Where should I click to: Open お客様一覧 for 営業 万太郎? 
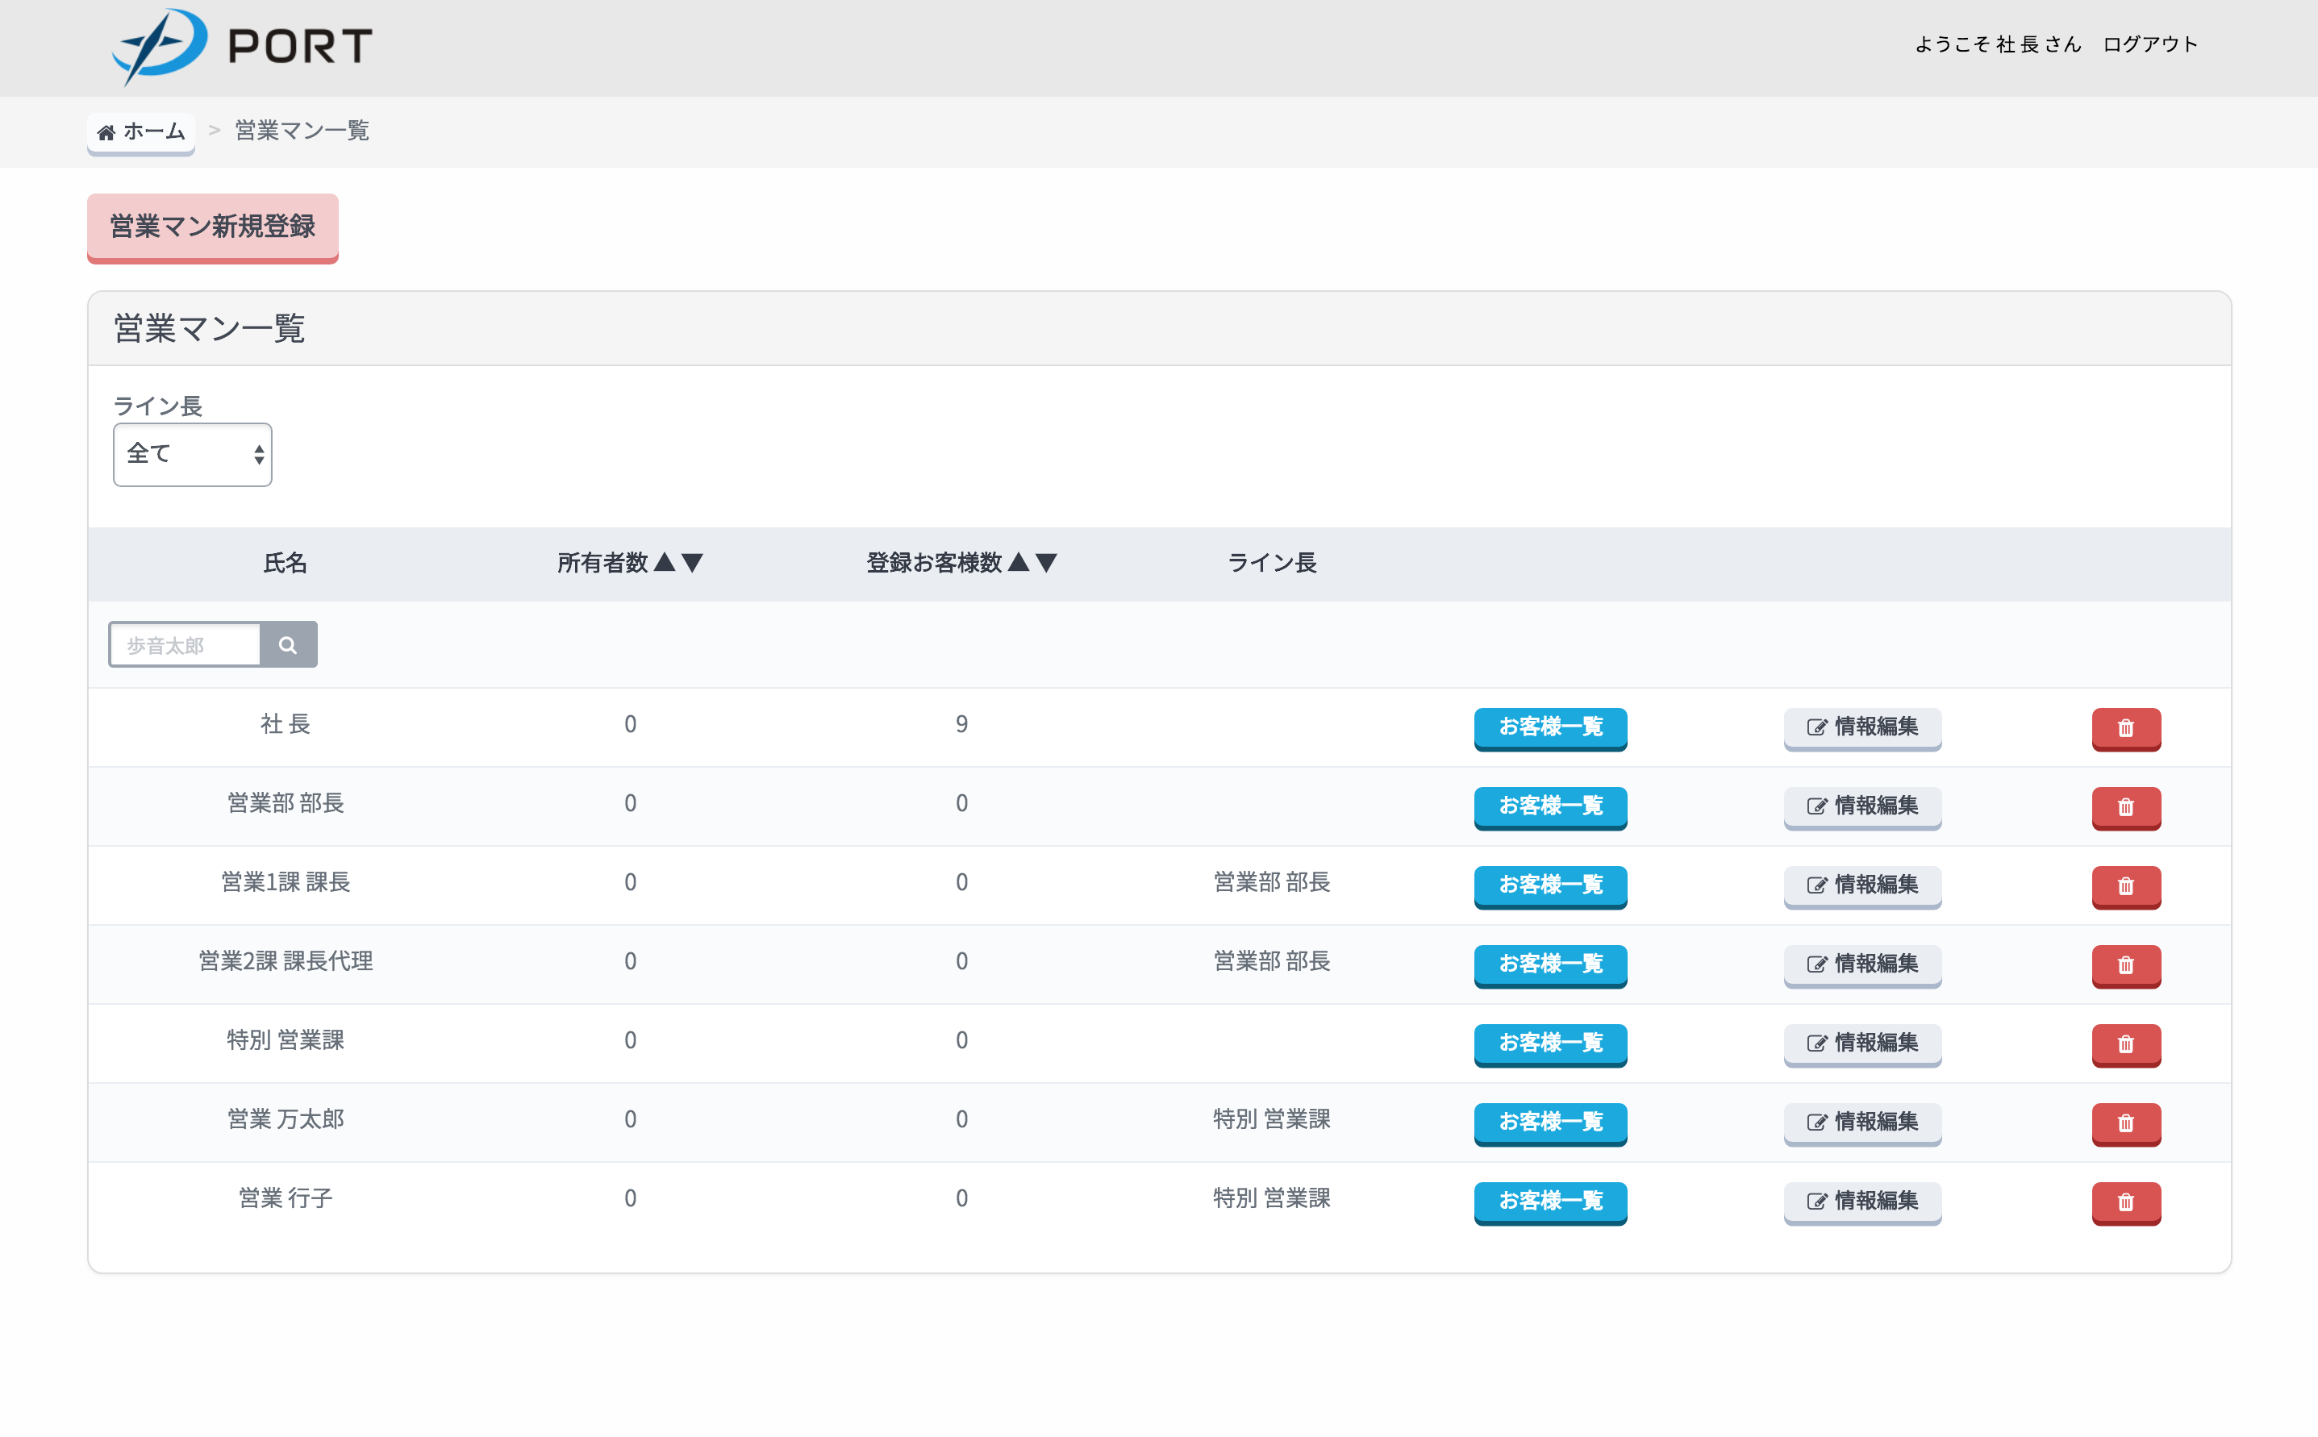1550,1123
